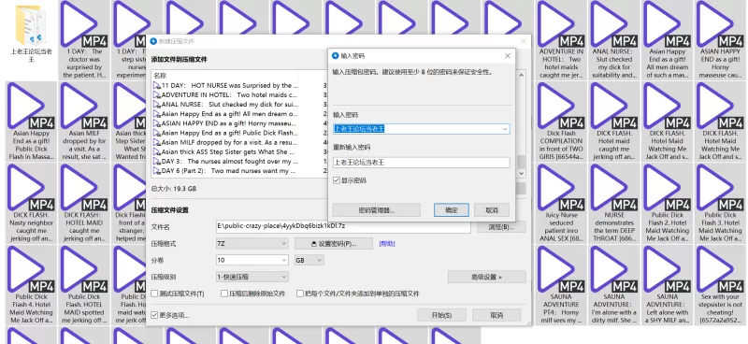Select the 'Asian MILF dropped by for a visit' MP4 icon
The image size is (748, 344).
(84, 106)
